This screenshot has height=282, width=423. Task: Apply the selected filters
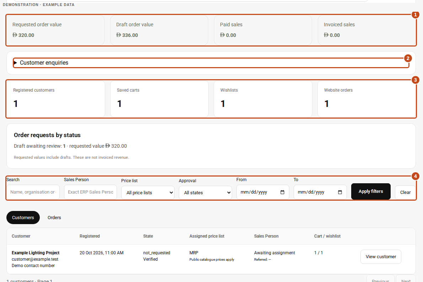(x=371, y=191)
